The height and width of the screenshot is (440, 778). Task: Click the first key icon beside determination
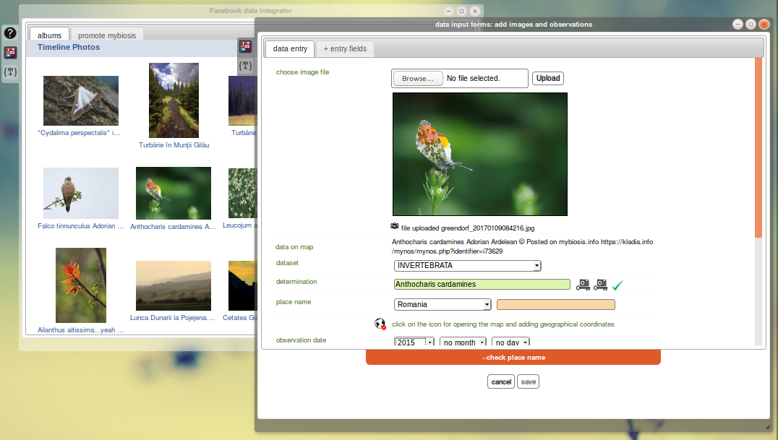[x=583, y=285]
